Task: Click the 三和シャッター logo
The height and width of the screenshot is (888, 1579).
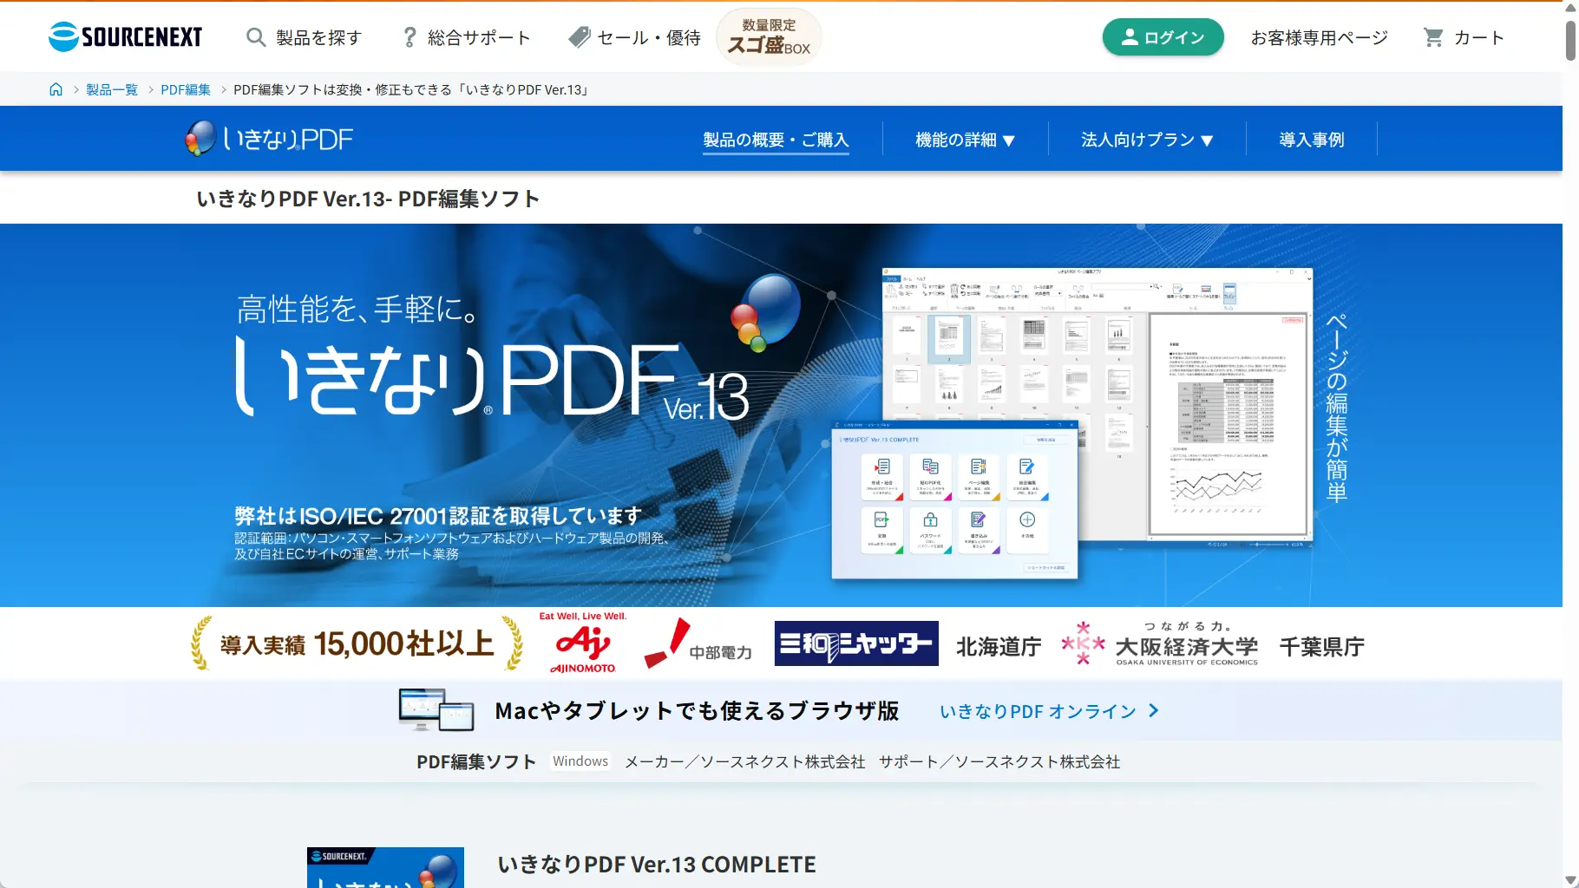Action: point(856,643)
